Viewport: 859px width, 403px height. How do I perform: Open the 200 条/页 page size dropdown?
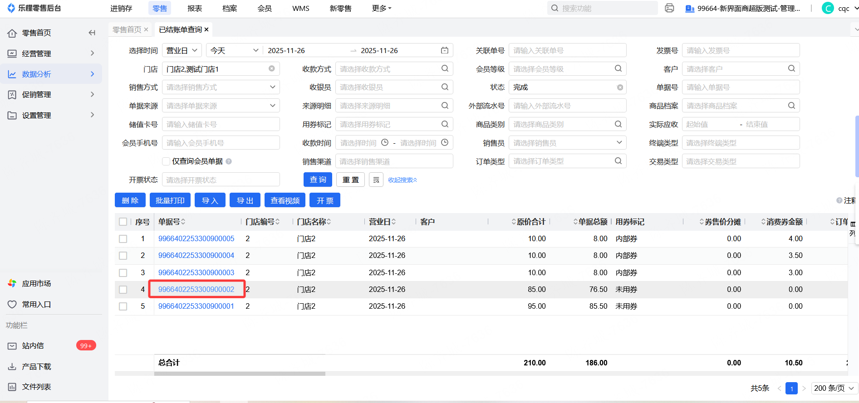[x=834, y=388]
